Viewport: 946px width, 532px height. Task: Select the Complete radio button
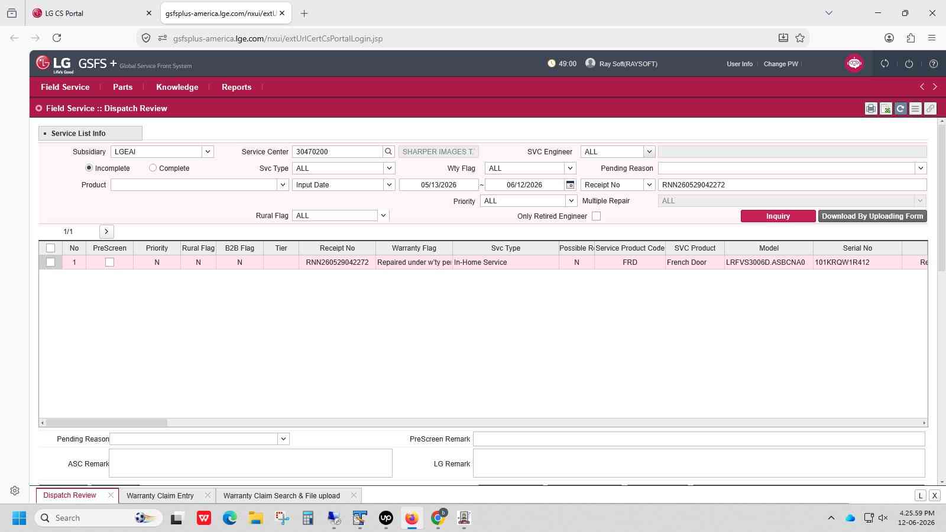[x=153, y=168]
